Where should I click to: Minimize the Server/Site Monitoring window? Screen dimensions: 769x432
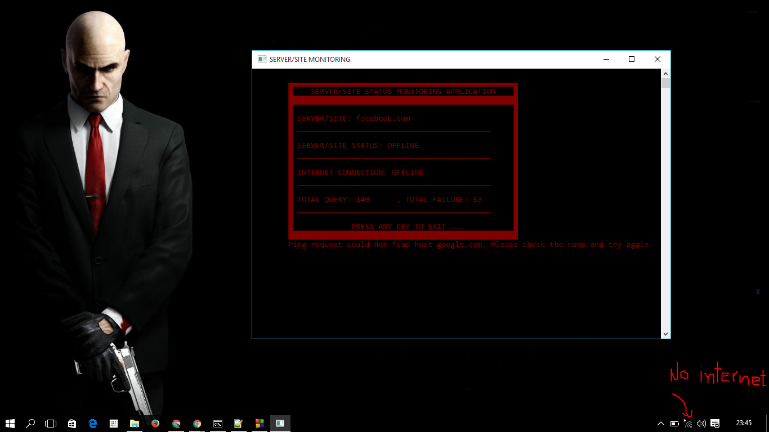pyautogui.click(x=606, y=59)
